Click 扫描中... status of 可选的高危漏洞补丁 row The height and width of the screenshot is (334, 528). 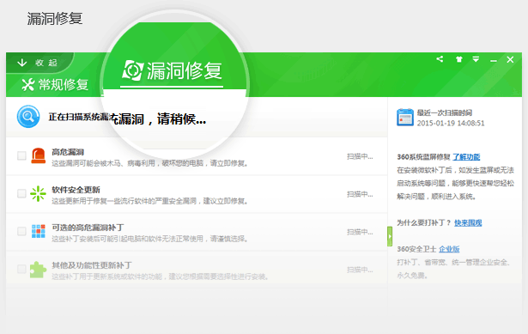click(360, 232)
